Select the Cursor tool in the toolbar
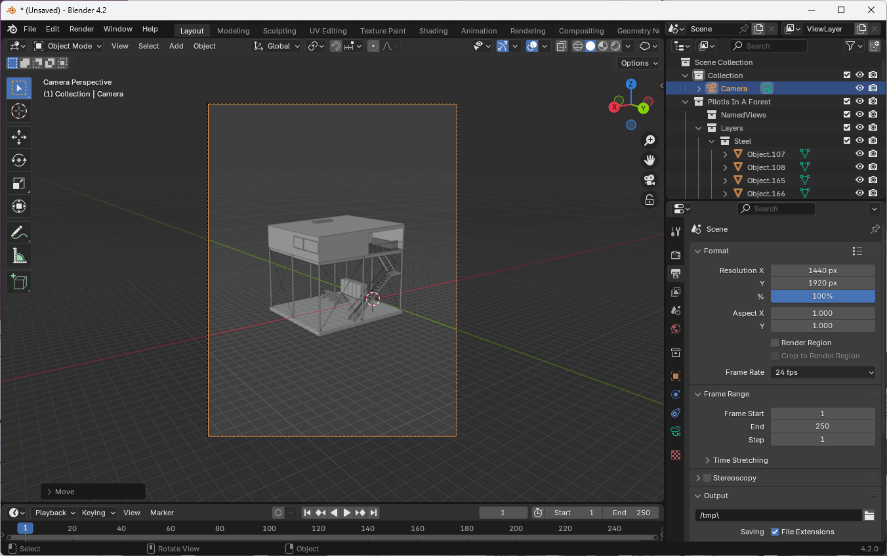 (x=19, y=111)
